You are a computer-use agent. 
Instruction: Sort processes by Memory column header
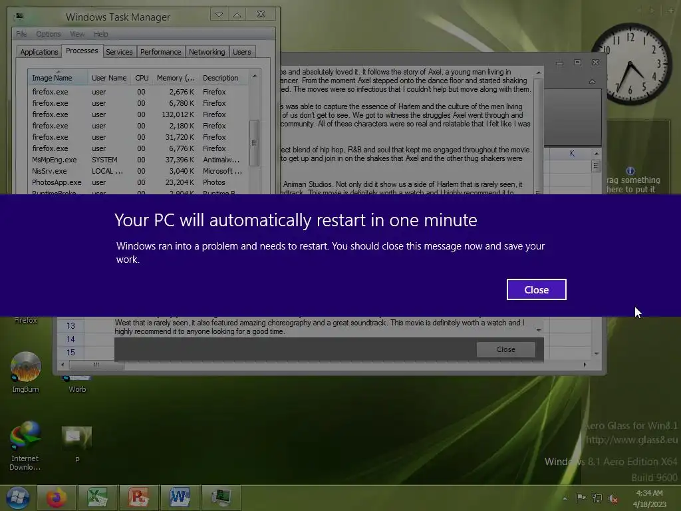click(x=176, y=77)
